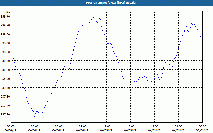
Task: Click the 15:00 time axis label
Action: [130, 127]
